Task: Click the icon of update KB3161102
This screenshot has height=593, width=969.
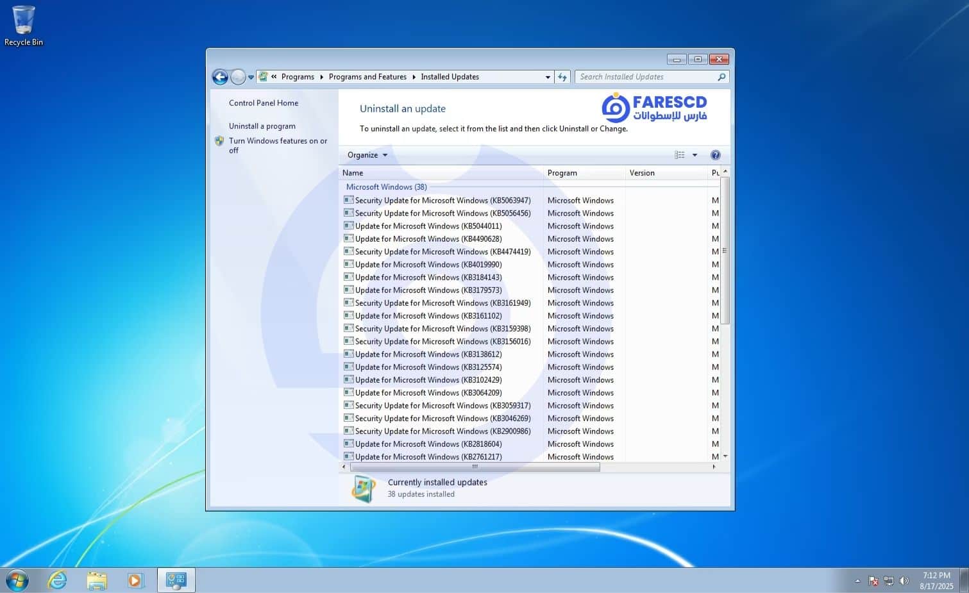Action: point(349,315)
